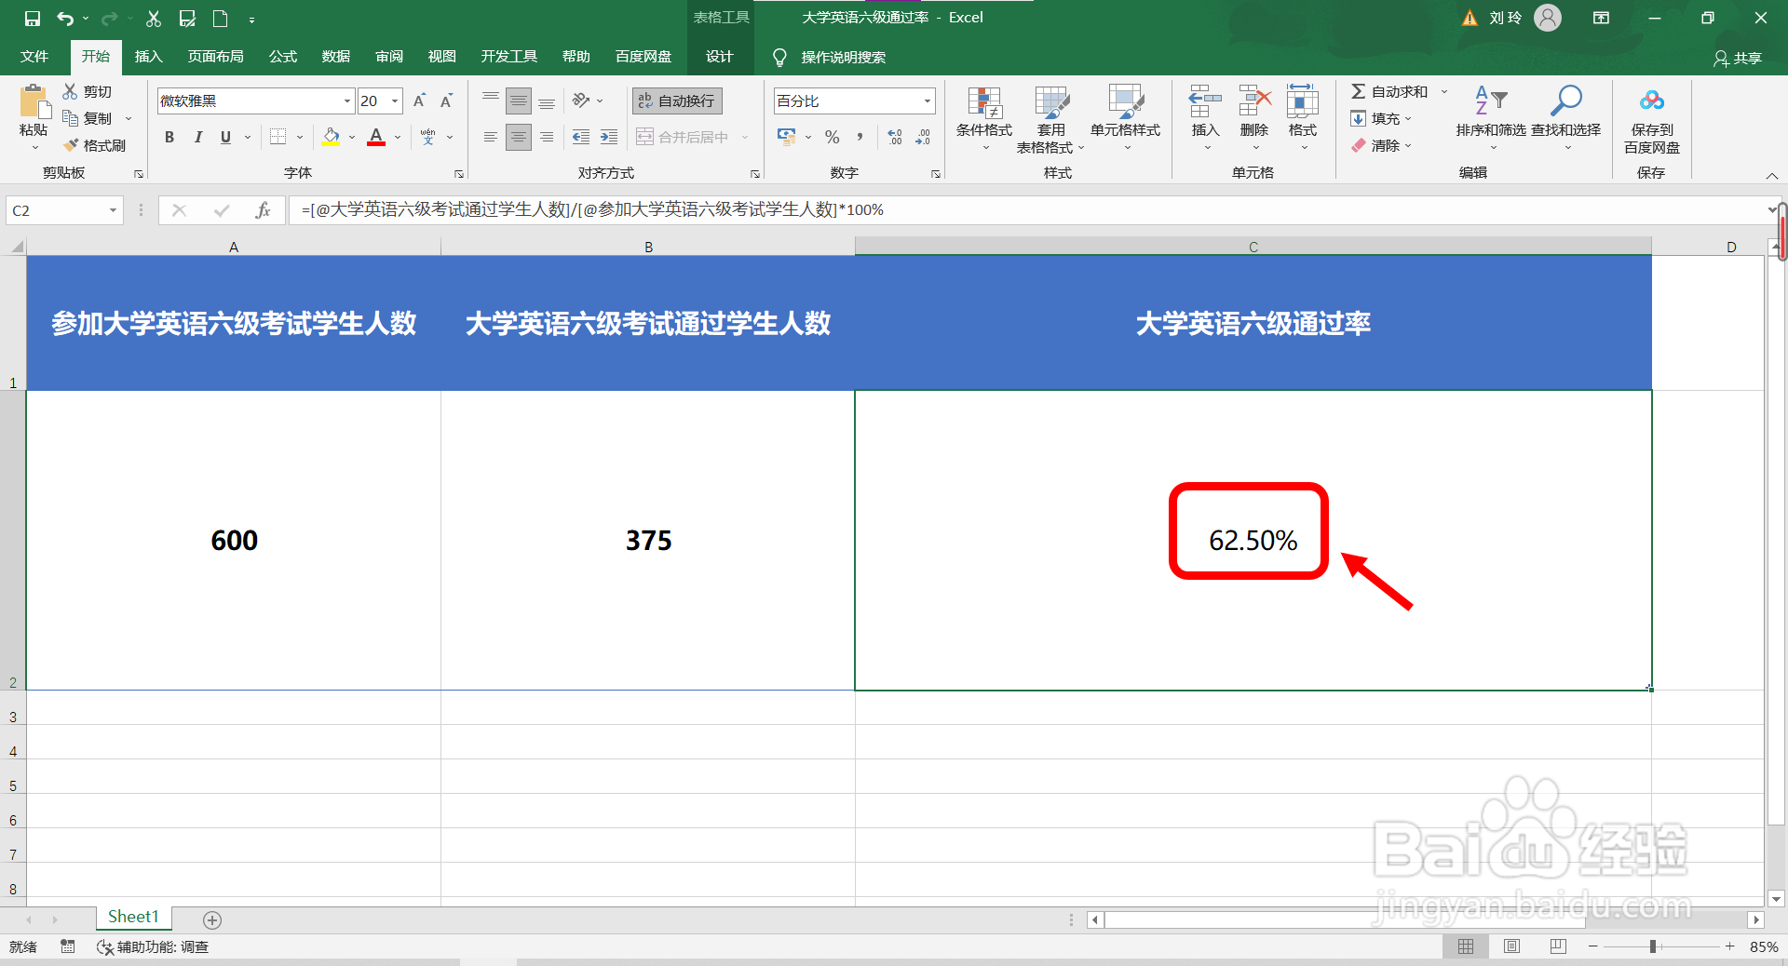Expand the Name Box dropdown
1788x966 pixels.
[113, 210]
